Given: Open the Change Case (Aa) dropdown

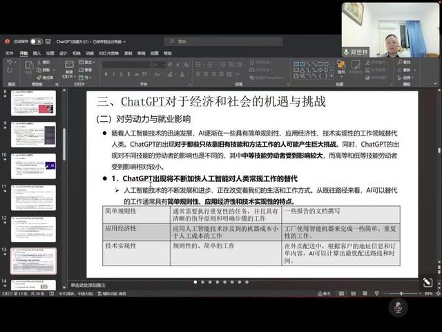Looking at the screenshot, I should pyautogui.click(x=157, y=74).
